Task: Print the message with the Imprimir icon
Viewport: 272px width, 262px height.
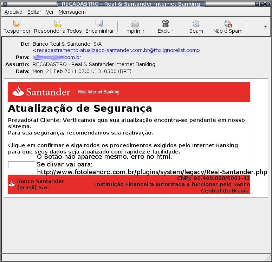Action: pyautogui.click(x=135, y=24)
